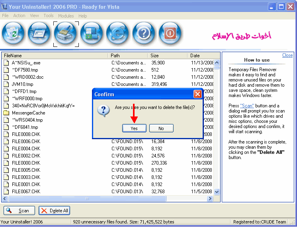Click the MessengerCache folder icon
Screen dimensions: 297x227
[6, 113]
